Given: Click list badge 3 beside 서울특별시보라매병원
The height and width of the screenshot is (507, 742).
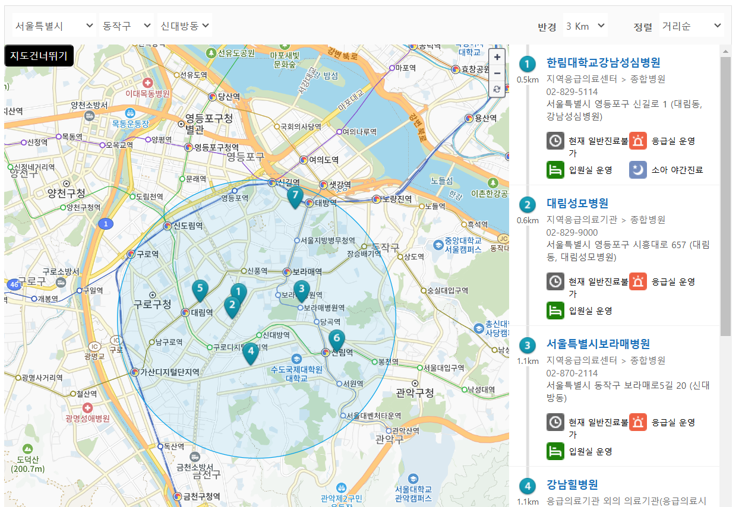Looking at the screenshot, I should pos(527,346).
